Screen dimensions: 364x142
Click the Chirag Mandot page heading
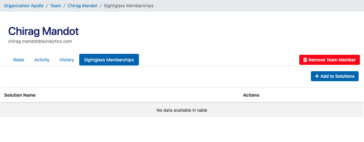click(x=43, y=31)
